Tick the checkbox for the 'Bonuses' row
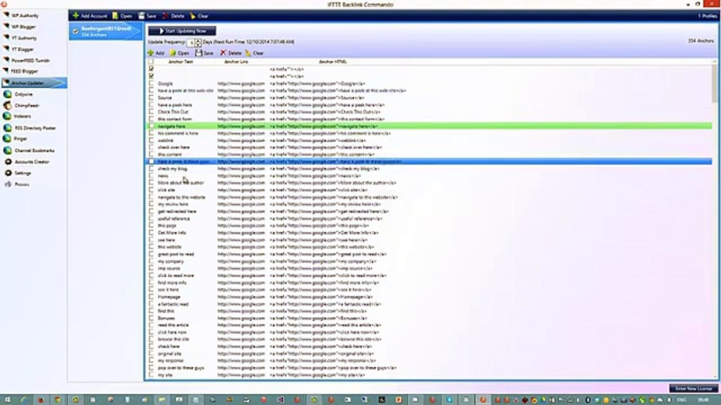Viewport: 721px width, 405px height. [x=151, y=318]
